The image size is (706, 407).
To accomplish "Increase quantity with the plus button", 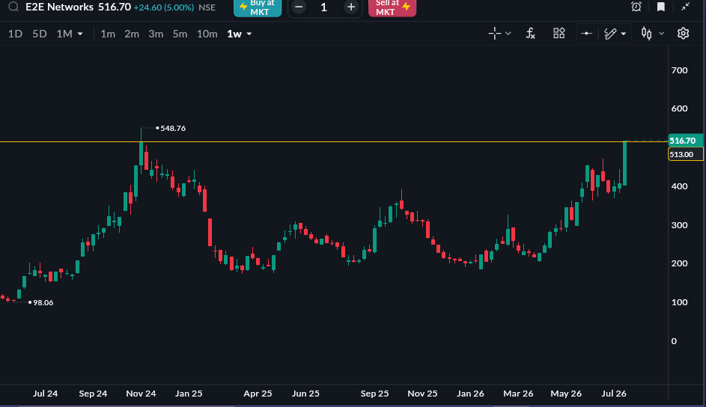I will pos(350,7).
